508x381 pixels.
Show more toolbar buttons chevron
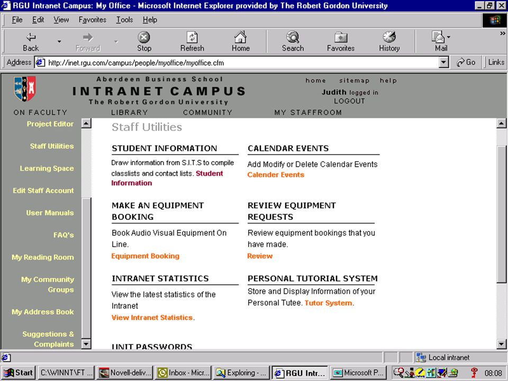pos(503,33)
